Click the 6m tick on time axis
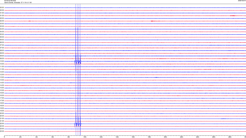The height and width of the screenshot is (138, 246). point(53,137)
